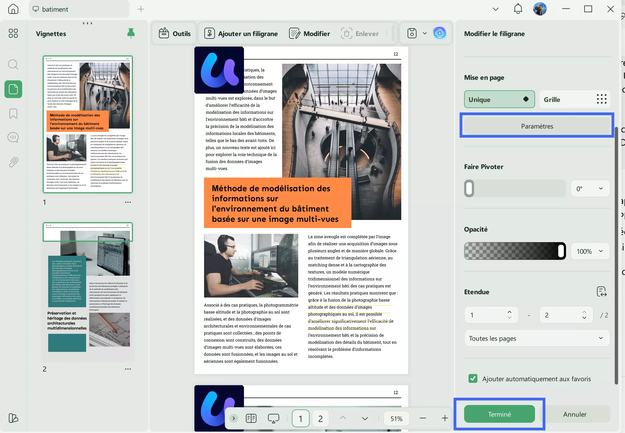The width and height of the screenshot is (625, 433).
Task: Open the rotation angle 0° dropdown
Action: click(x=590, y=189)
